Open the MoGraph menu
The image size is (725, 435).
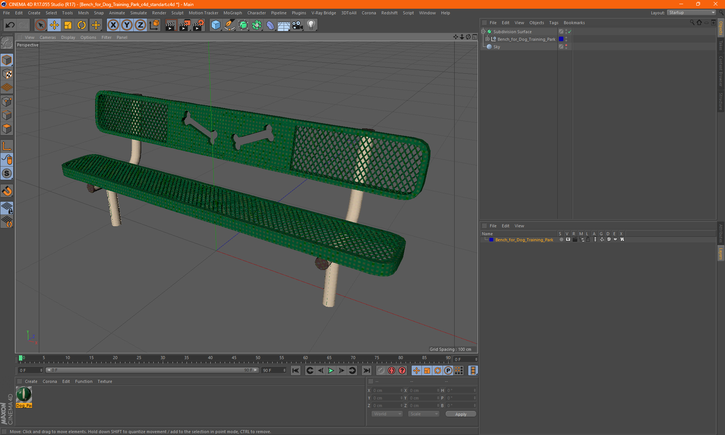click(232, 13)
